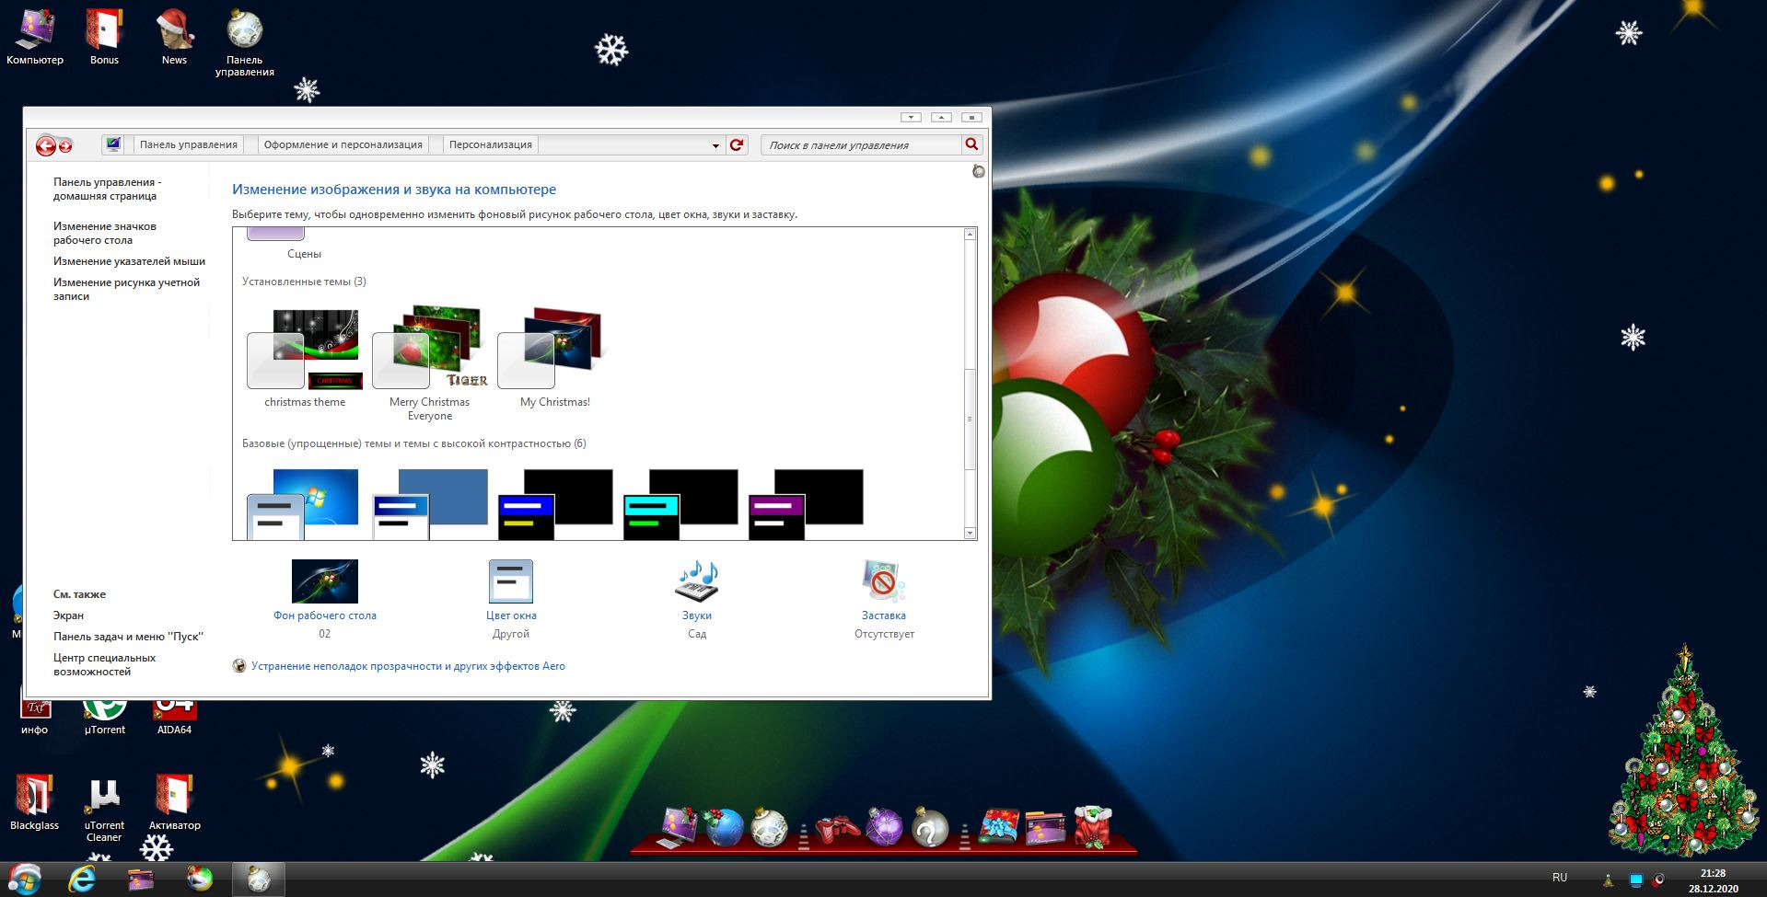Click the control panel search field
Viewport: 1767px width, 897px height.
click(861, 145)
